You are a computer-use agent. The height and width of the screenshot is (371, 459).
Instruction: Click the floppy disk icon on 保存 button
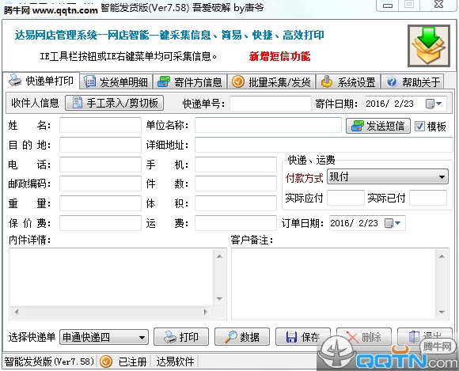click(x=291, y=337)
